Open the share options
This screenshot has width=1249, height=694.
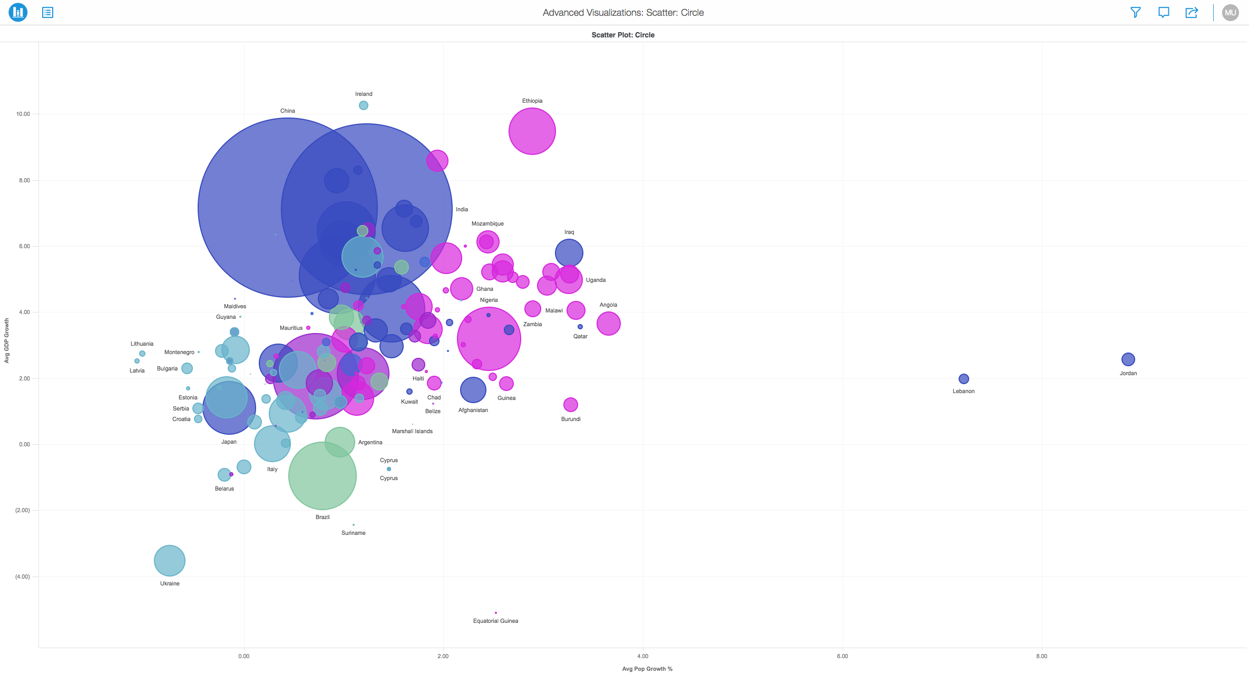point(1192,12)
